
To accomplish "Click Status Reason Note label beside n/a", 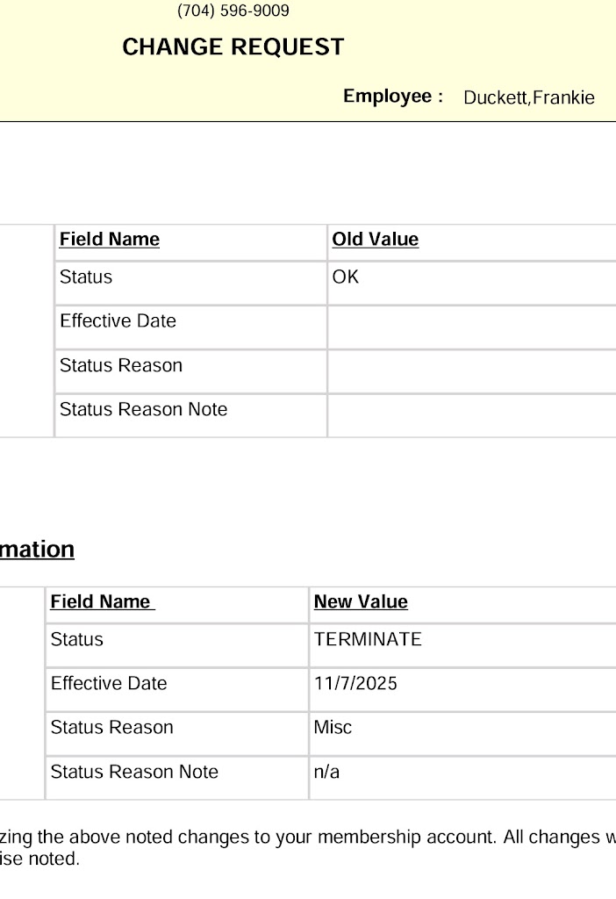I will (134, 772).
